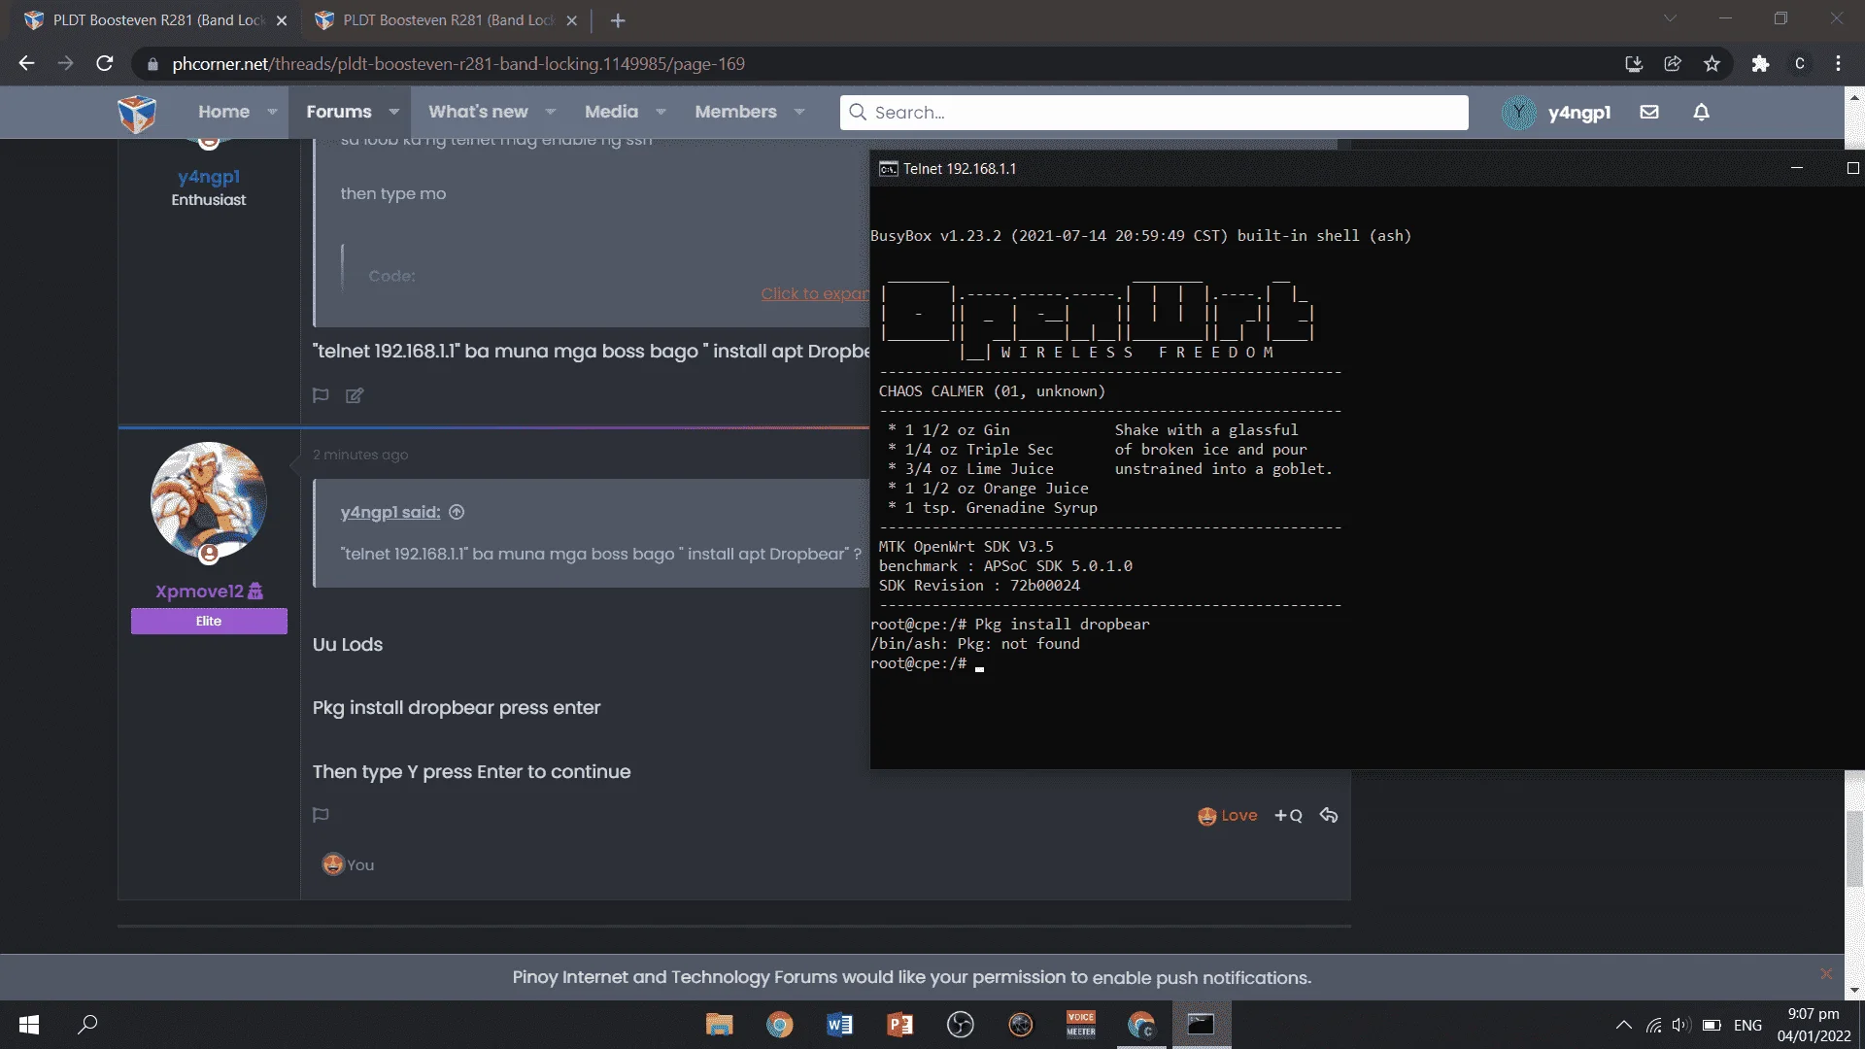Click the volume icon in the system tray
The width and height of the screenshot is (1865, 1049).
click(x=1681, y=1025)
